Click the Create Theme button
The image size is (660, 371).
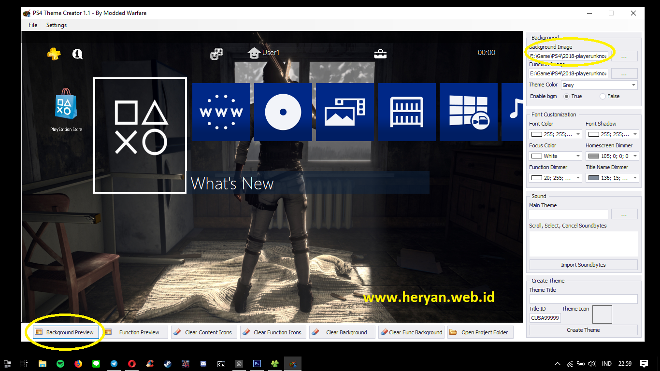pos(584,330)
